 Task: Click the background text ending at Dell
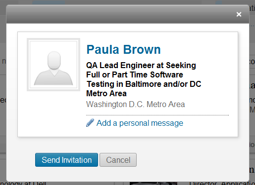coord(23,183)
